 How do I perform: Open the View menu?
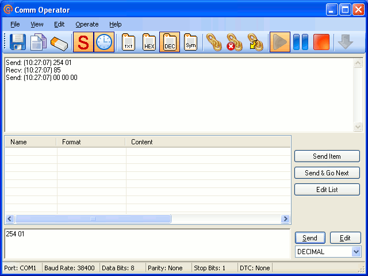pyautogui.click(x=37, y=24)
